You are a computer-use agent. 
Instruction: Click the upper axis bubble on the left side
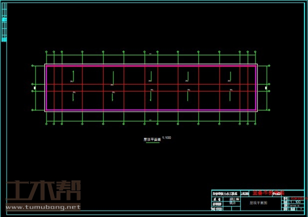[33, 65]
